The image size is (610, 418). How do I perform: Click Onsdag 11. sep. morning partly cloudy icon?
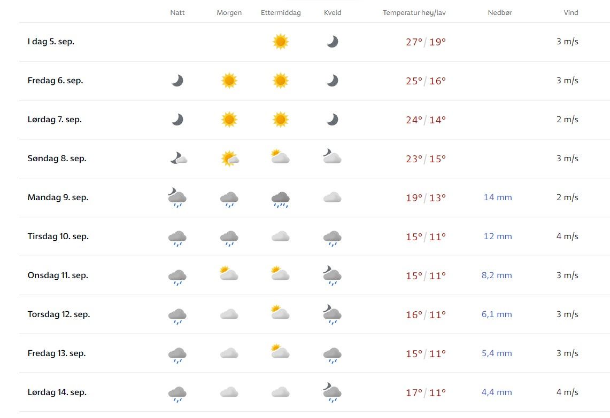click(x=229, y=274)
